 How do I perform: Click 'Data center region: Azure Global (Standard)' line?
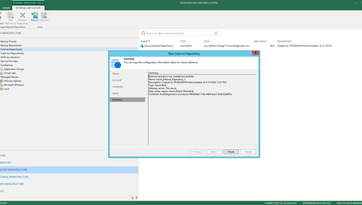(x=171, y=91)
